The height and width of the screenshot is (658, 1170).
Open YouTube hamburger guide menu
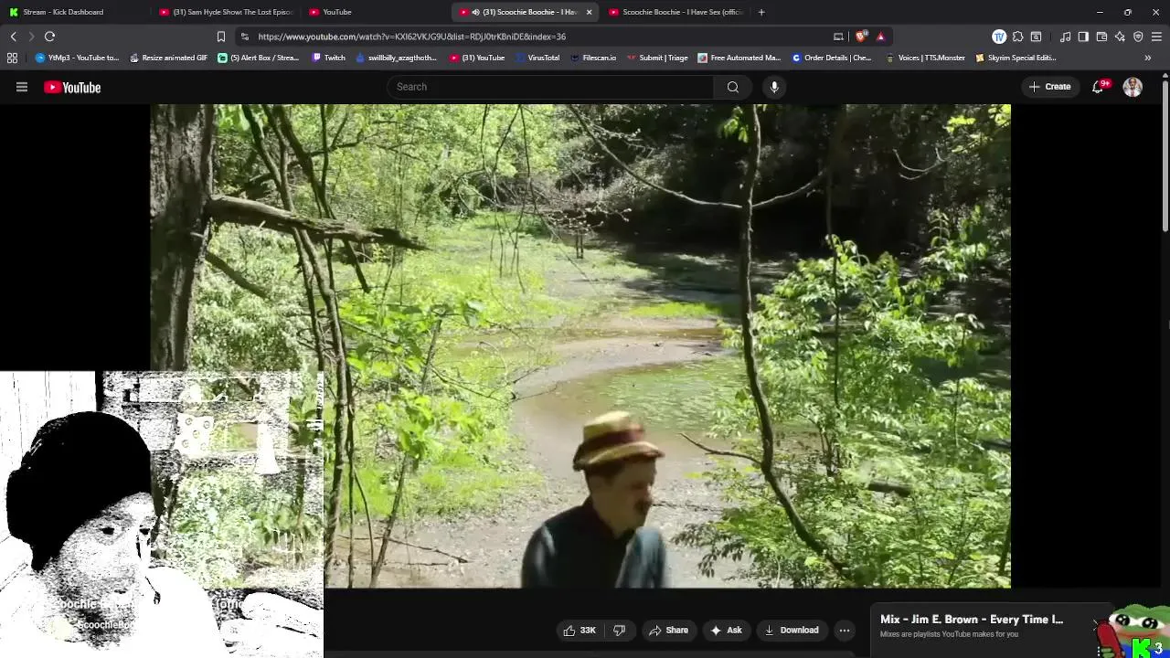tap(22, 87)
